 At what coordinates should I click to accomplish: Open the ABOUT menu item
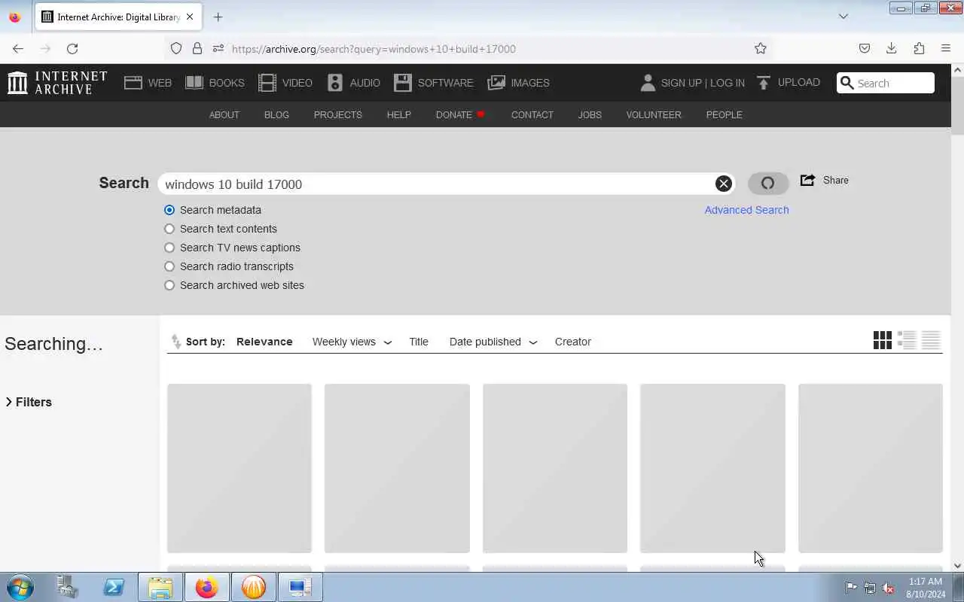(x=224, y=114)
